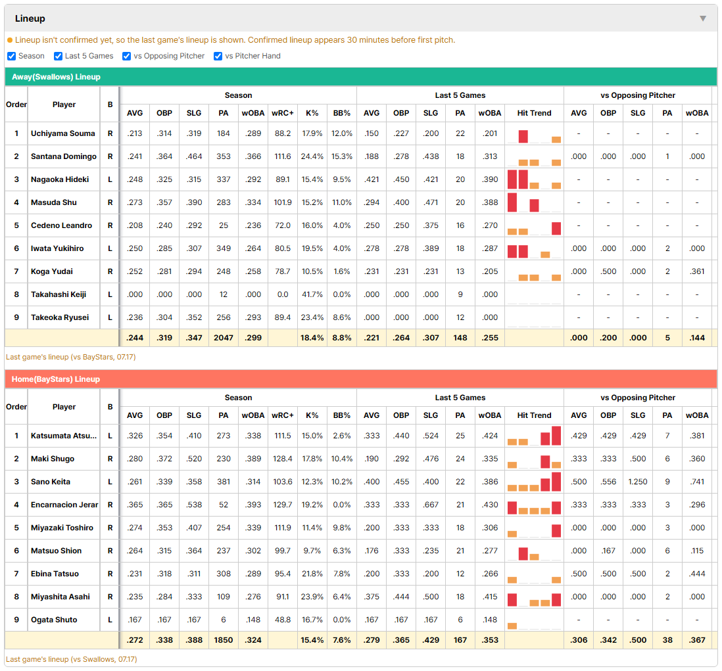
Task: Toggle vs Pitcher Hand checkbox
Action: pos(218,56)
